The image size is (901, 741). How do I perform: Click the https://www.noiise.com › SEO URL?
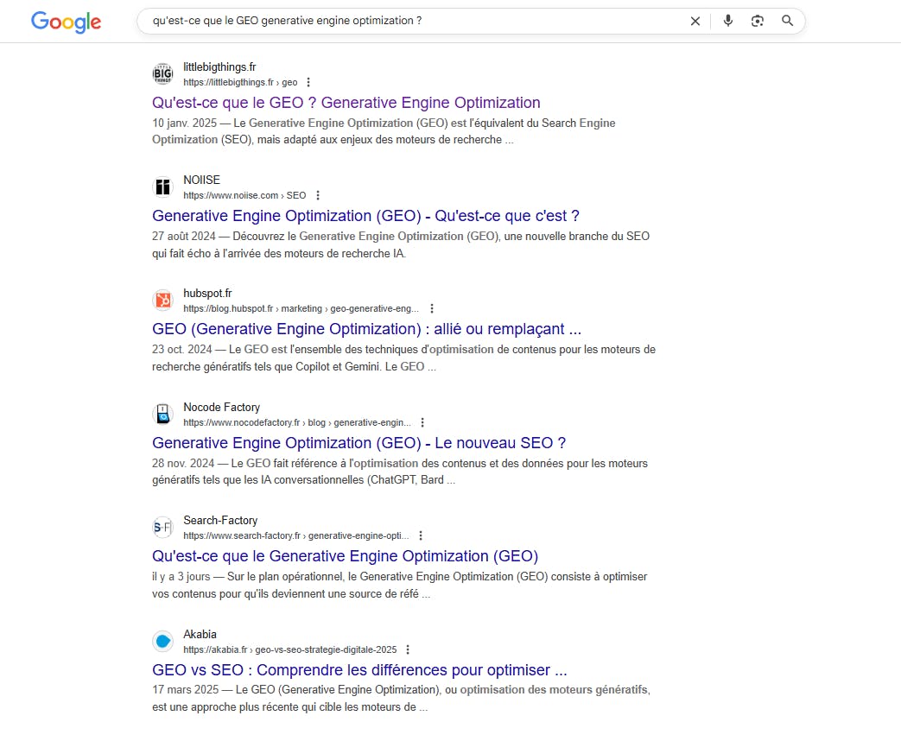click(x=244, y=195)
